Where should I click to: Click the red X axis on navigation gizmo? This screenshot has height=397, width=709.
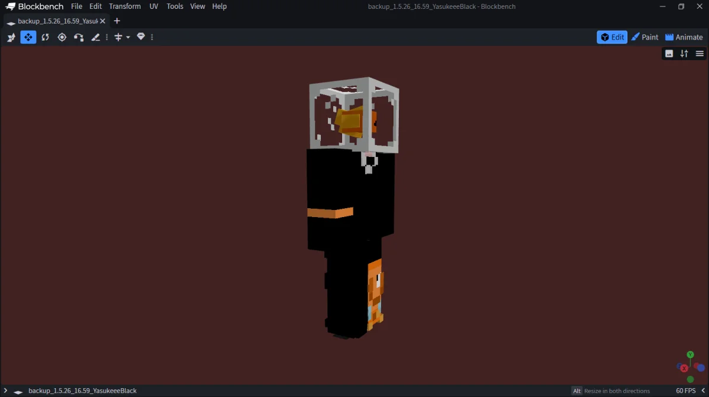click(x=684, y=368)
